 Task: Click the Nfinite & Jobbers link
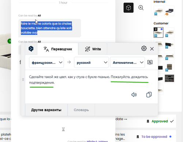point(97,141)
